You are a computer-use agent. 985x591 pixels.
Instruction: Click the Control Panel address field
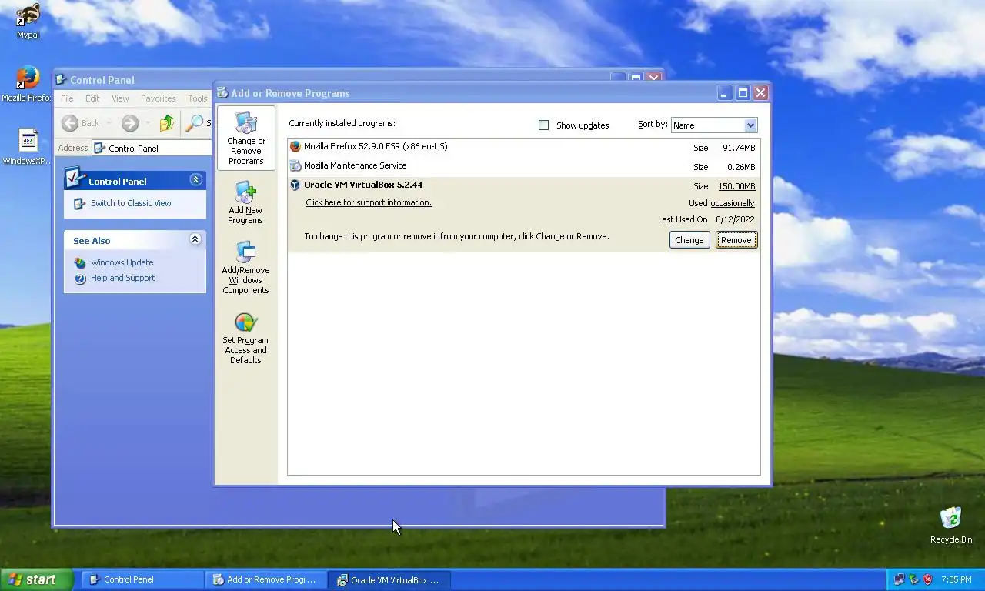click(x=152, y=148)
